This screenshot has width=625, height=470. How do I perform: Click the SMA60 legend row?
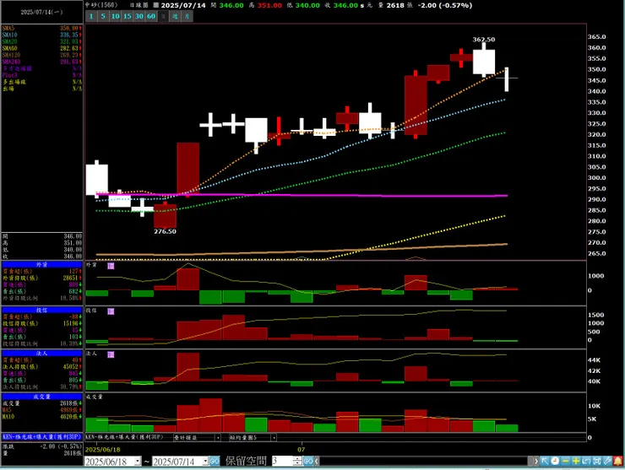[x=42, y=49]
